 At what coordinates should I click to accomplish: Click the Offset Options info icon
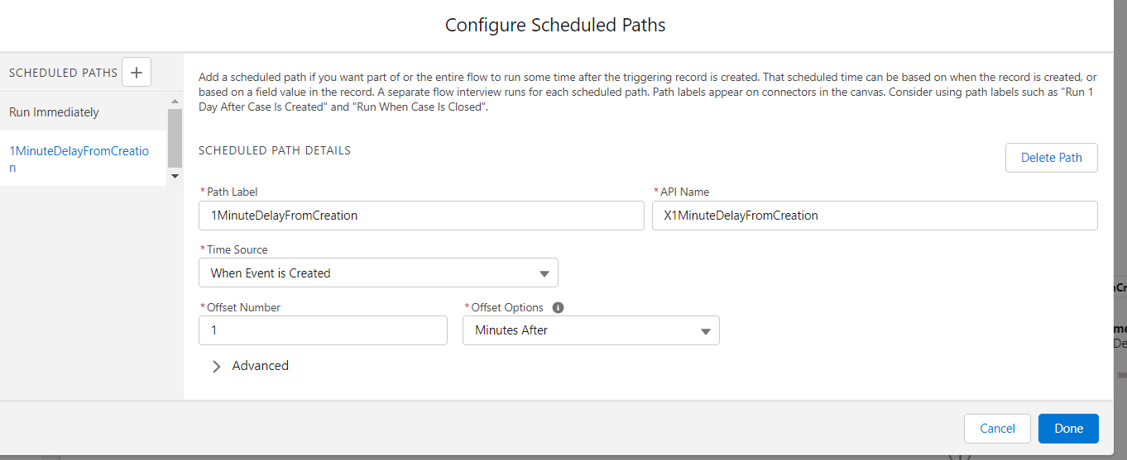point(558,307)
